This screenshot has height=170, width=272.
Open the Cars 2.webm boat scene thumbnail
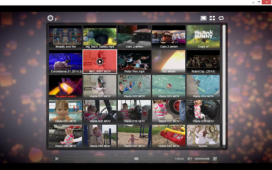[x=134, y=37]
